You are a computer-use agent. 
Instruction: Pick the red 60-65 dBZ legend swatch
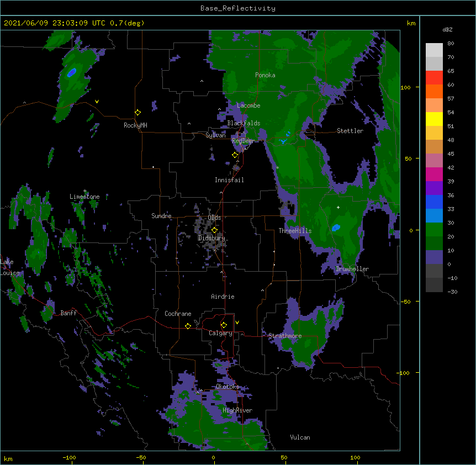tap(434, 78)
